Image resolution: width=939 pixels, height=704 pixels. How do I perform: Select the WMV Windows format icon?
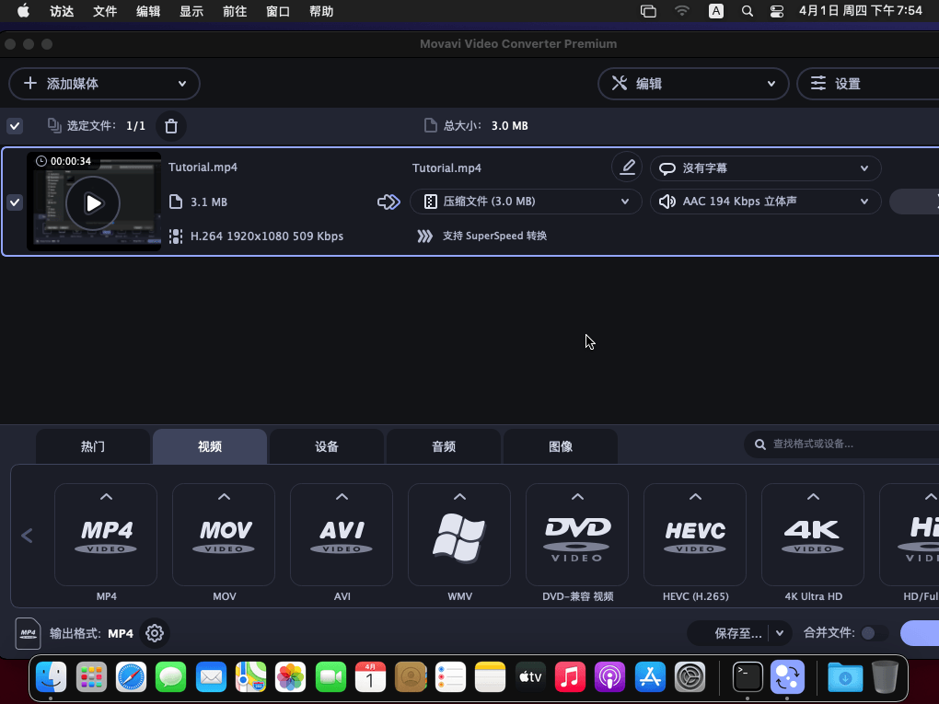[459, 536]
